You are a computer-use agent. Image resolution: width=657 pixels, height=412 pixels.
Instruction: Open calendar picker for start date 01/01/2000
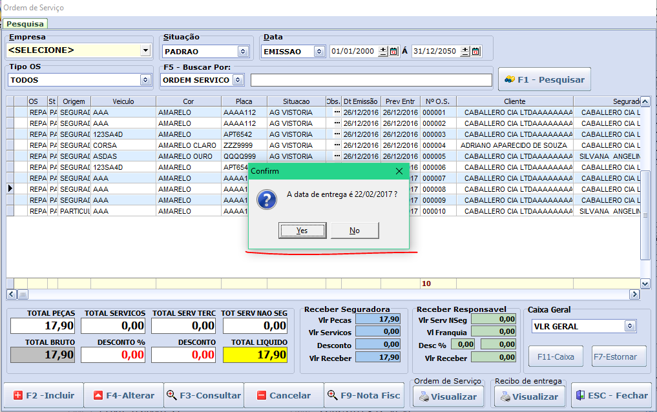pos(393,52)
